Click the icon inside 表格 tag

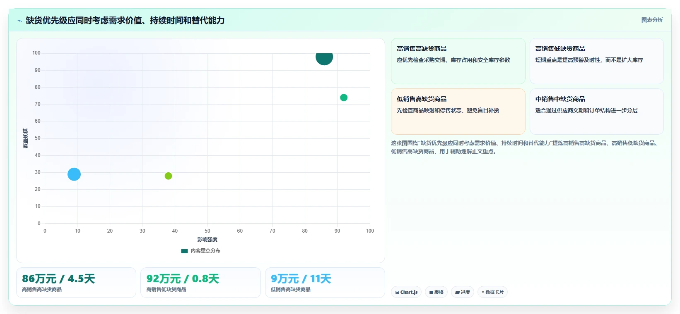click(x=431, y=293)
